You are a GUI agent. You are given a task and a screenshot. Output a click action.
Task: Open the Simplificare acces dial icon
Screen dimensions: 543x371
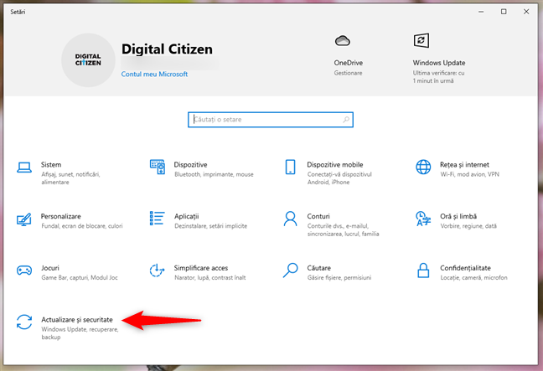tap(157, 270)
